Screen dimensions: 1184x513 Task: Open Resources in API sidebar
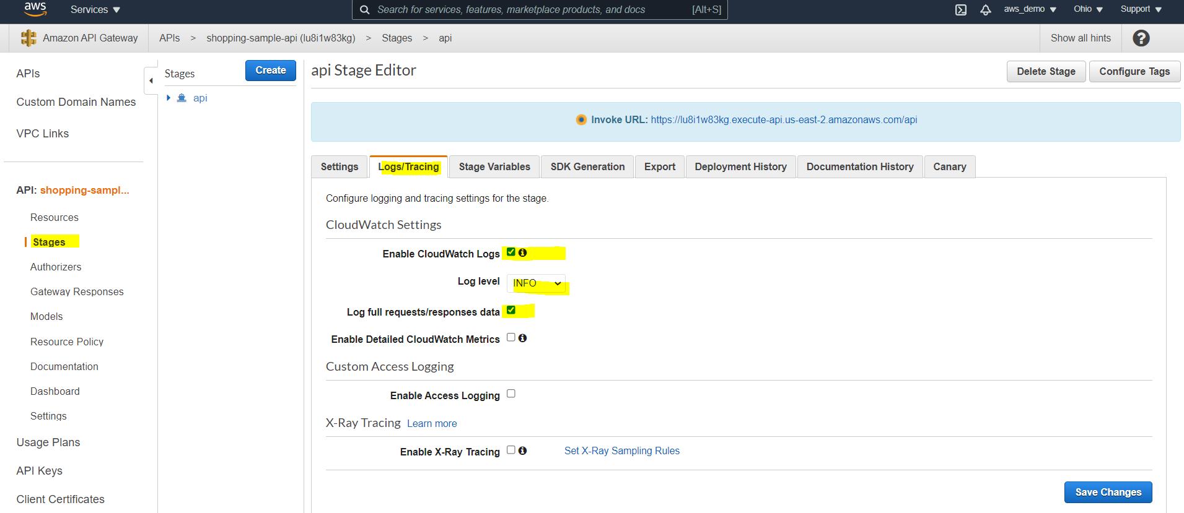coord(55,218)
